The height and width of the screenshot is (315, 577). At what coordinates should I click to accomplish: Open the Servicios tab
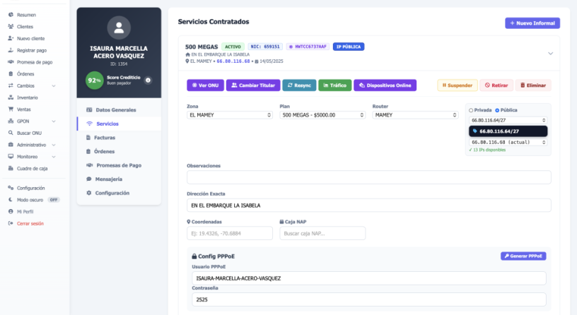(x=119, y=124)
